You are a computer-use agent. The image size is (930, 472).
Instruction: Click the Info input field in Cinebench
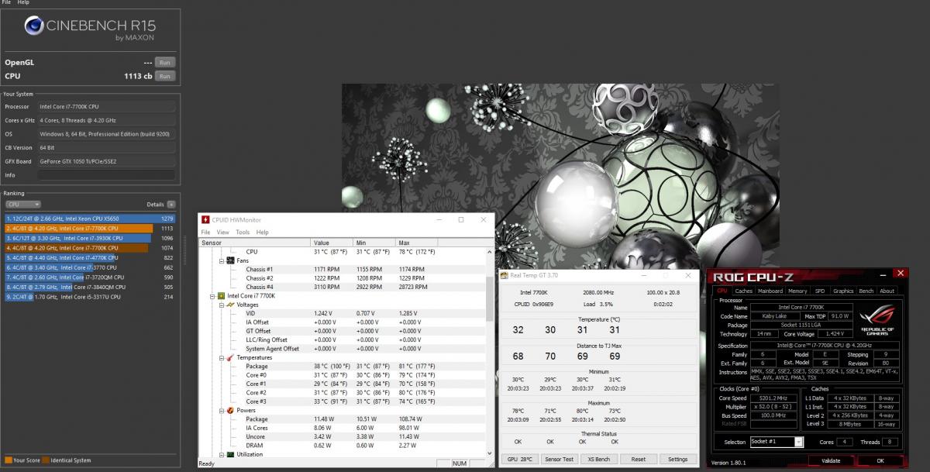click(106, 175)
